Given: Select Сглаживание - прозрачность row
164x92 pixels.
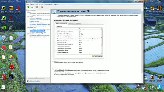Looking at the screenshot, I should pos(79,49).
